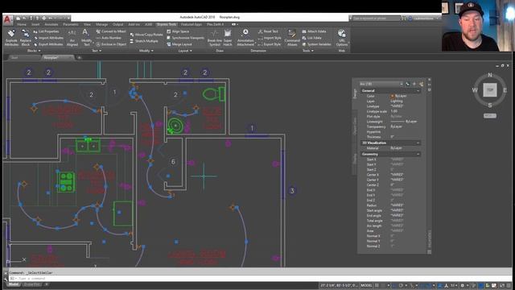Open object type dropdown in Properties palette
Screen dimensions: 515x290
381,84
